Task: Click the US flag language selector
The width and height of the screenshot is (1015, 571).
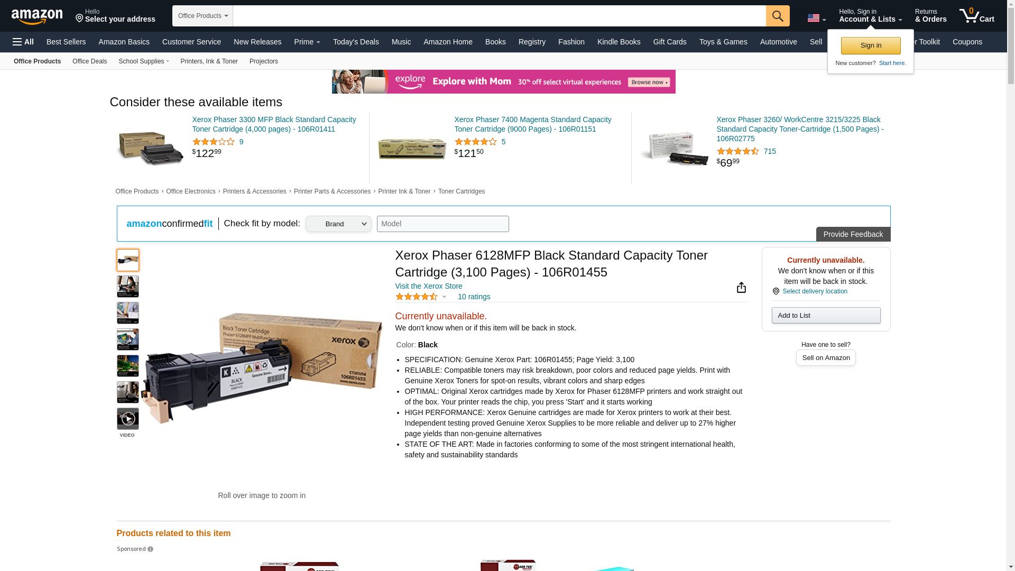Action: pos(817,18)
